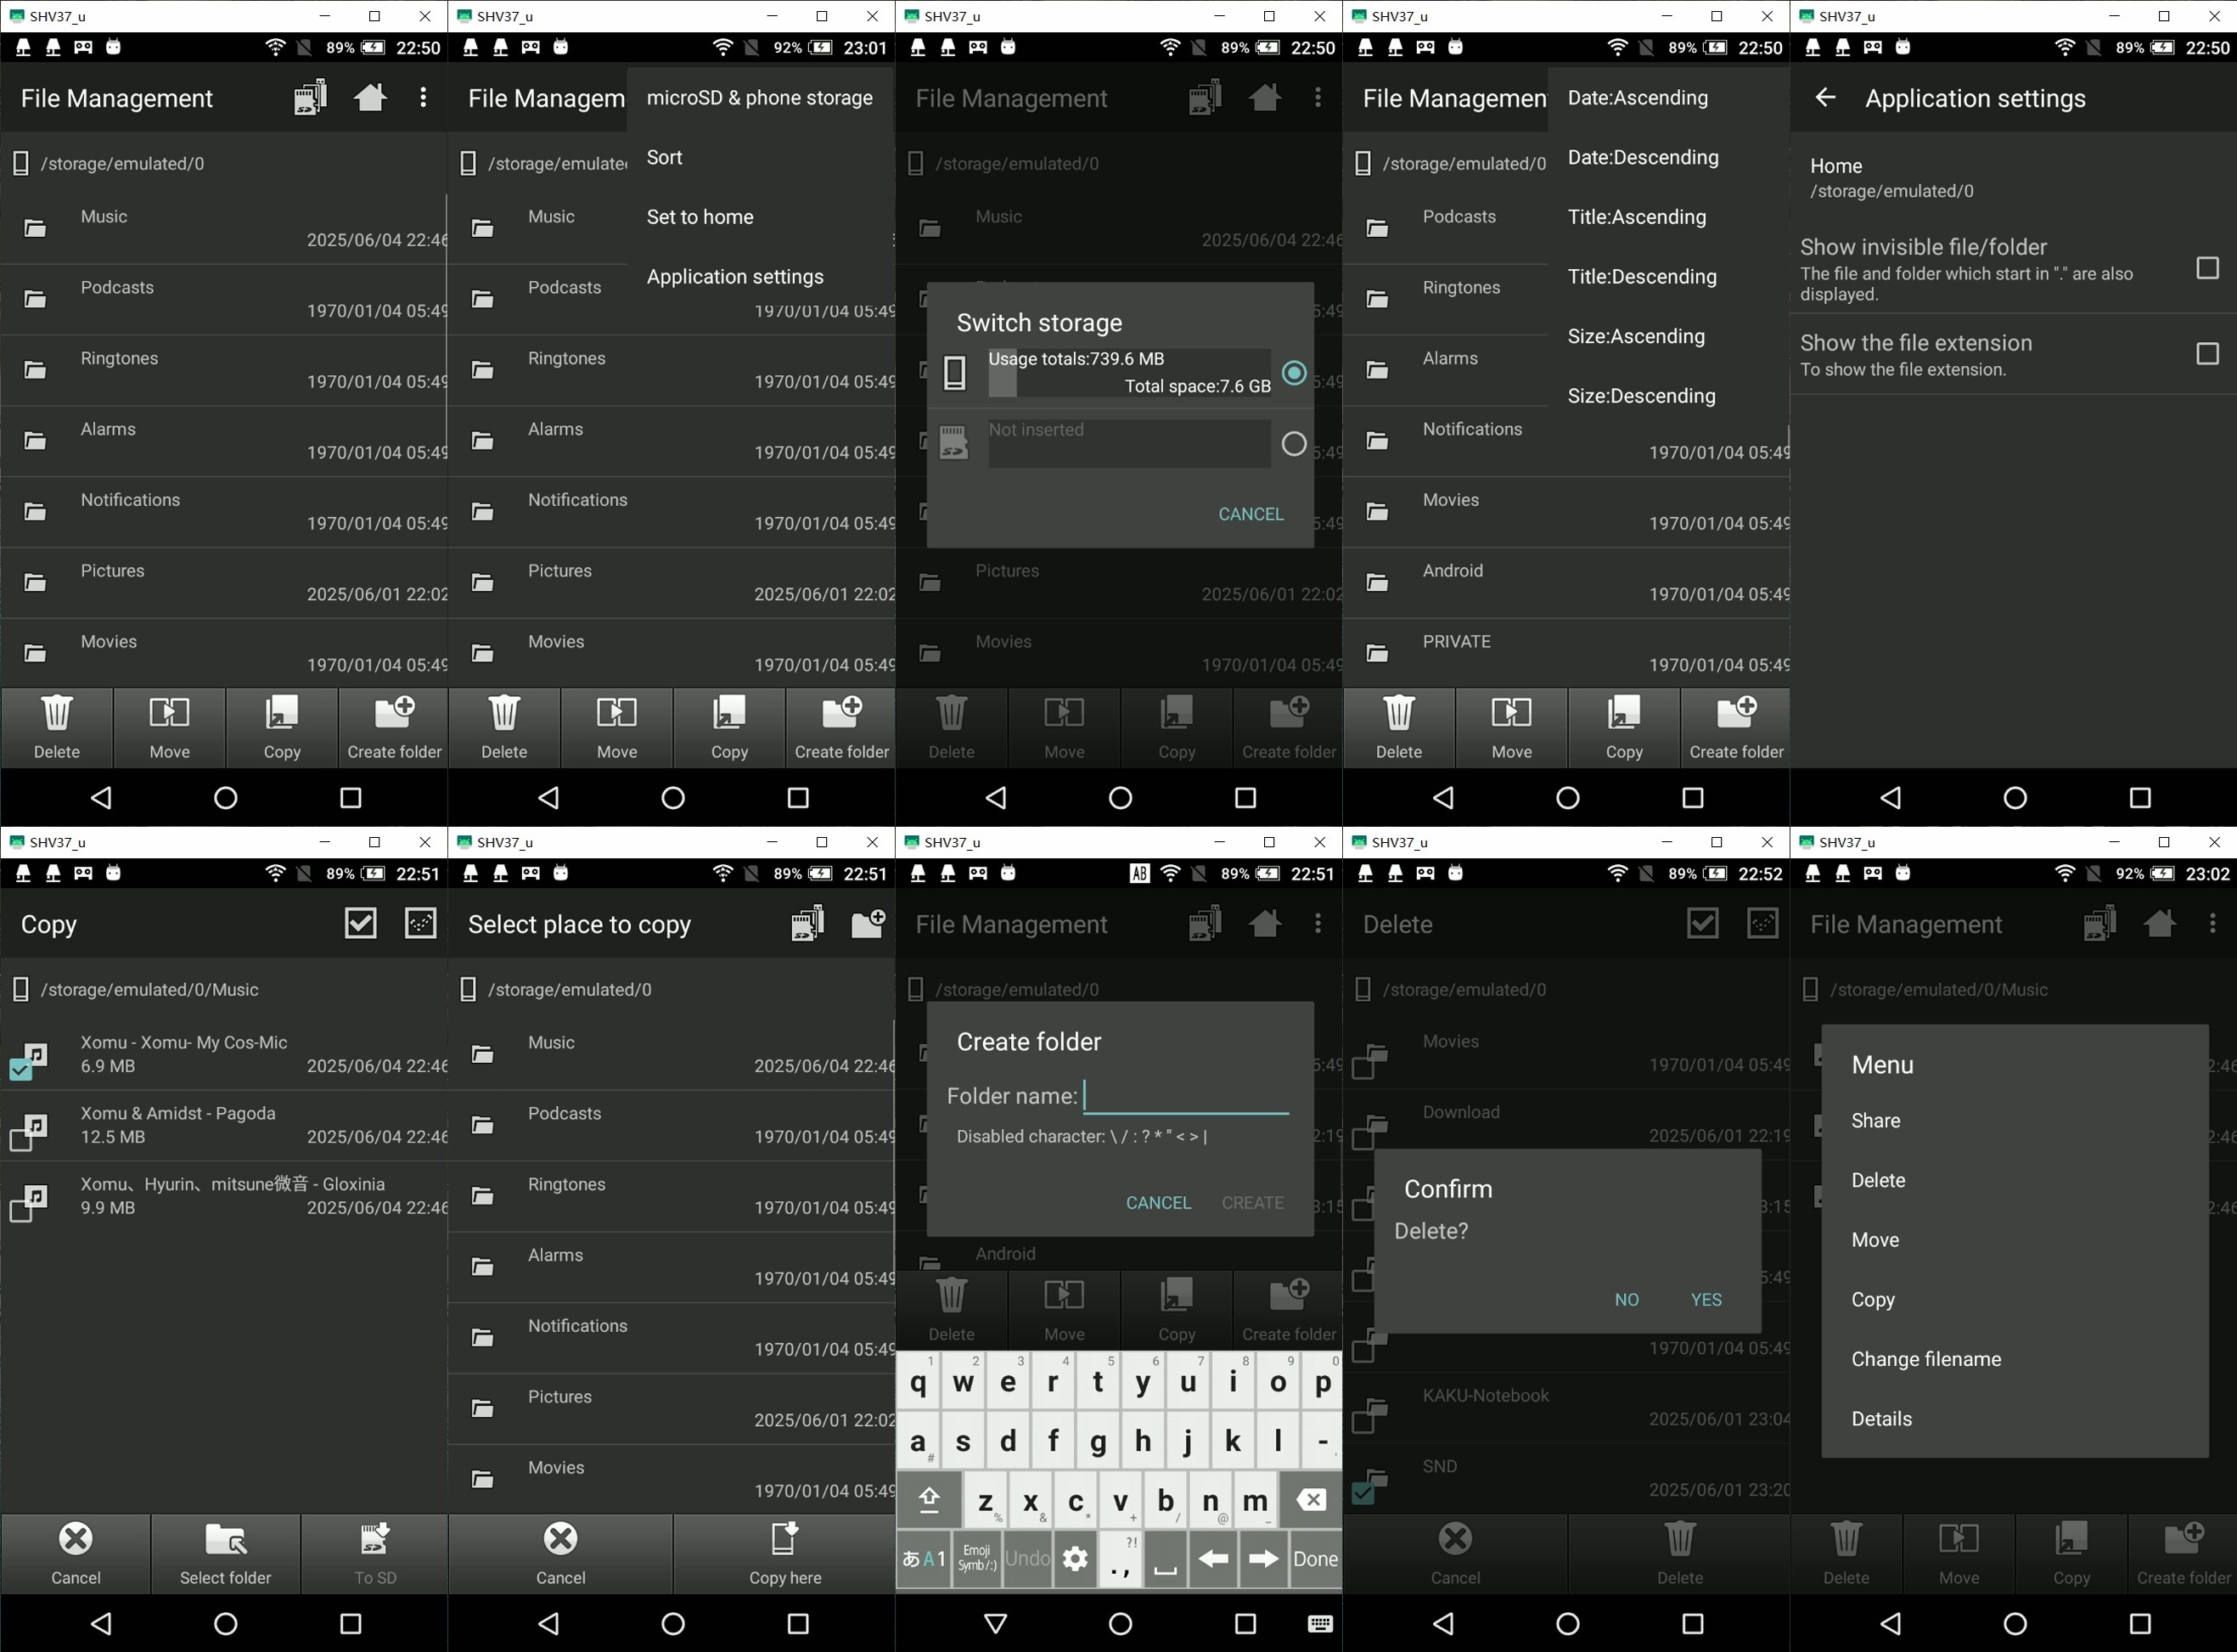Open Application settings from the overflow menu
Screen dimensions: 2237x1652
[x=760, y=277]
